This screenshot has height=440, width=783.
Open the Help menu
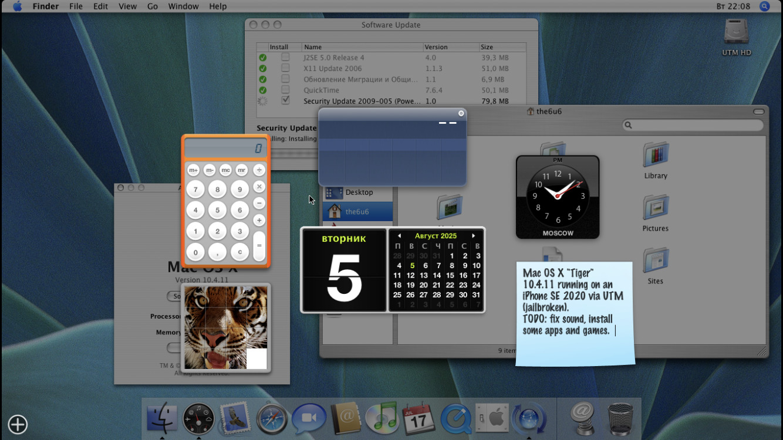pyautogui.click(x=218, y=6)
